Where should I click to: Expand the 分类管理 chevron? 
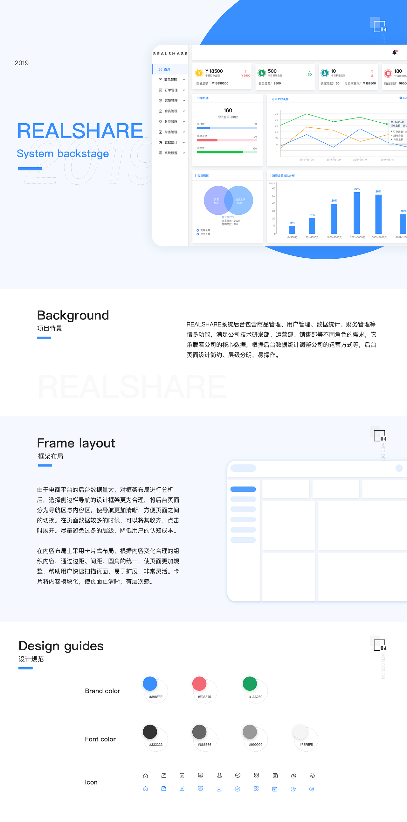(x=184, y=122)
